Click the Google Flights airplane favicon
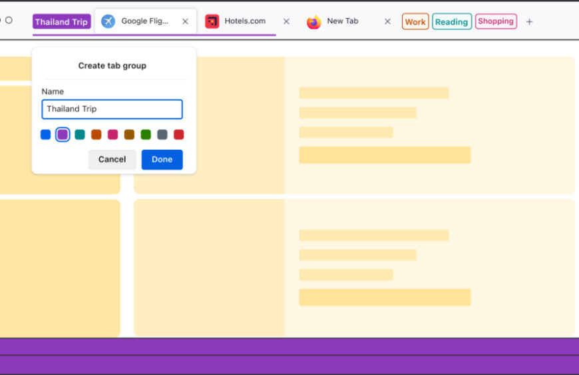Viewport: 579px width, 375px height. pos(108,21)
